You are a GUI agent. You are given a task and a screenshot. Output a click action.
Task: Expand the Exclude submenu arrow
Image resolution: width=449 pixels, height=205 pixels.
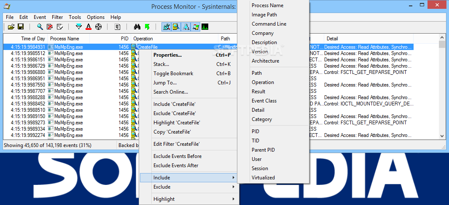[234, 187]
